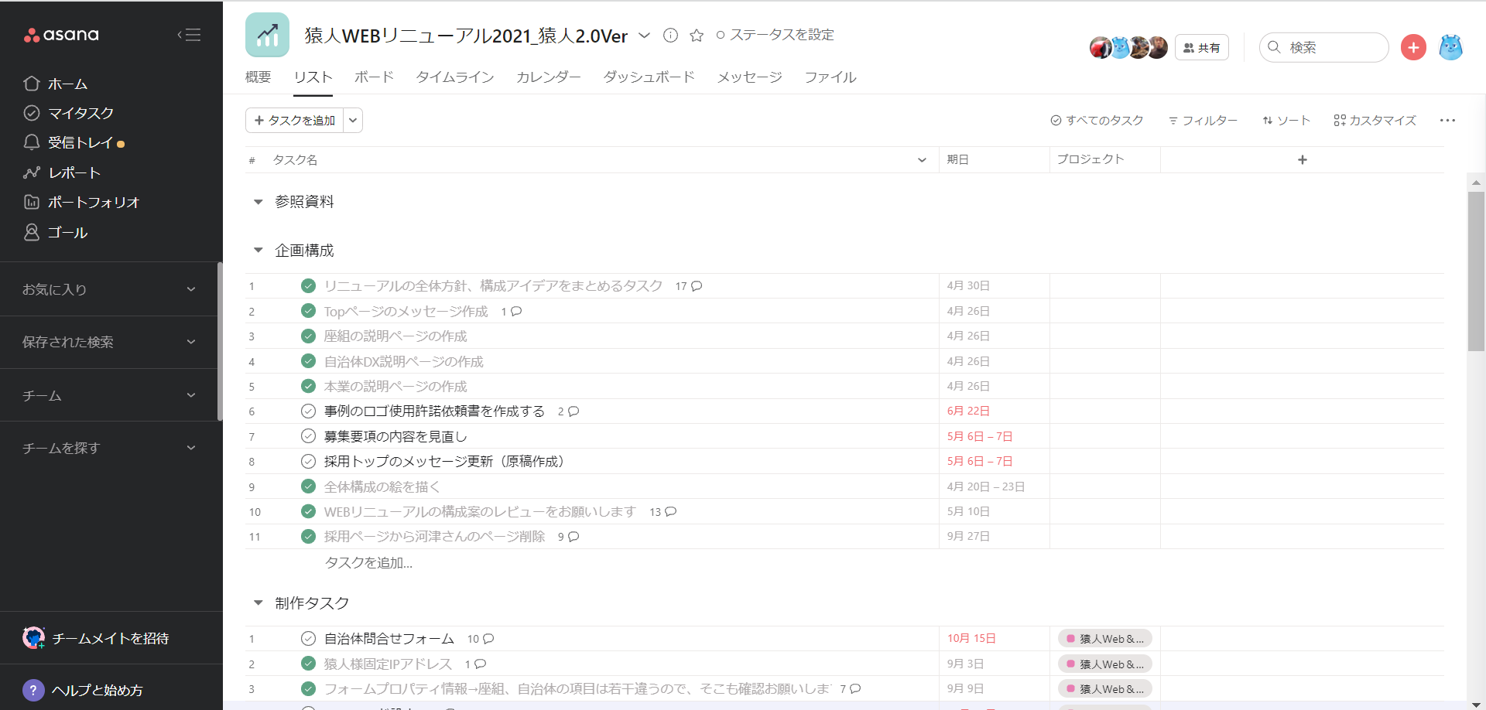Switch to the ボード tab
The width and height of the screenshot is (1486, 710).
click(x=374, y=77)
